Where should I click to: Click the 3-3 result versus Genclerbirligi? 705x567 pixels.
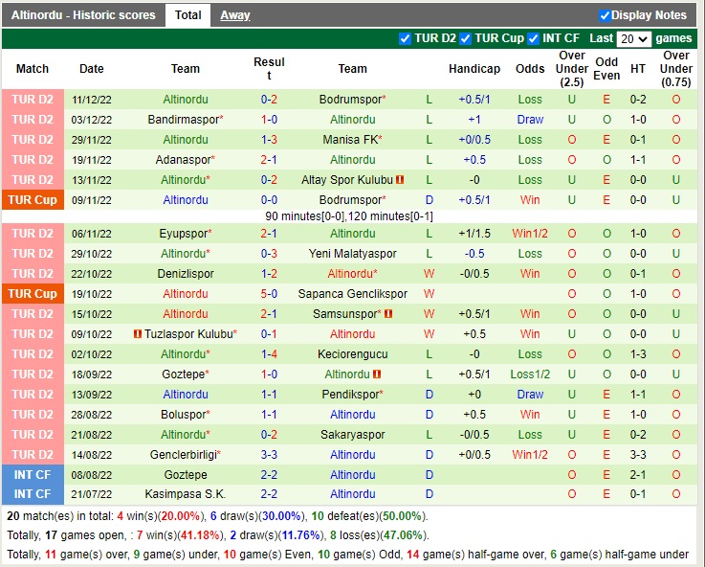coord(269,455)
